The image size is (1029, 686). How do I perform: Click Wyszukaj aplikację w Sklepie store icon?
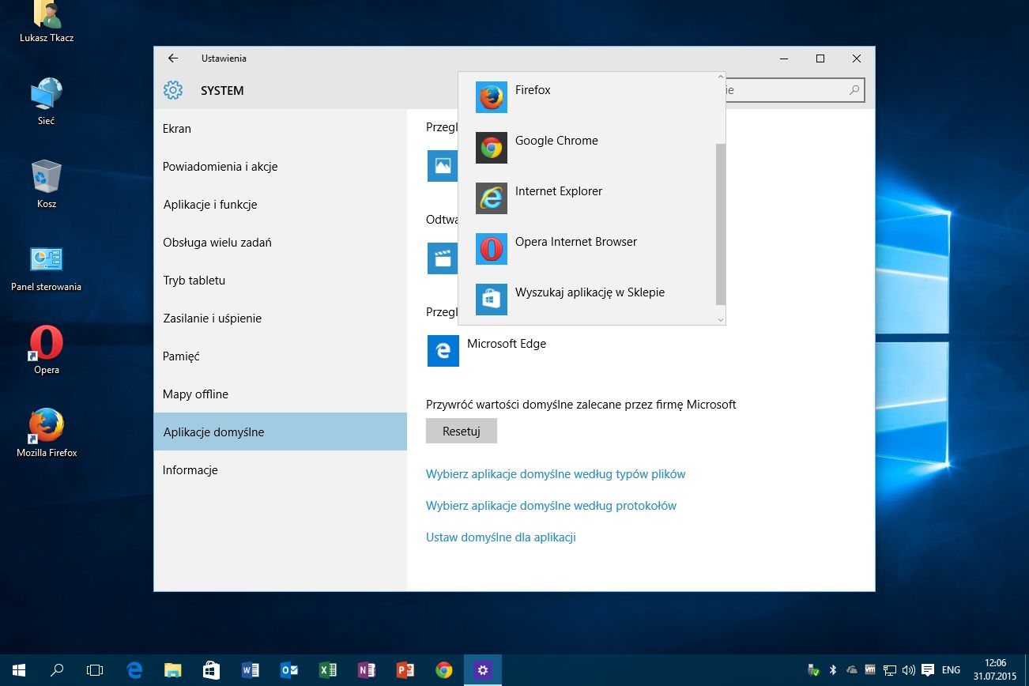[x=491, y=300]
